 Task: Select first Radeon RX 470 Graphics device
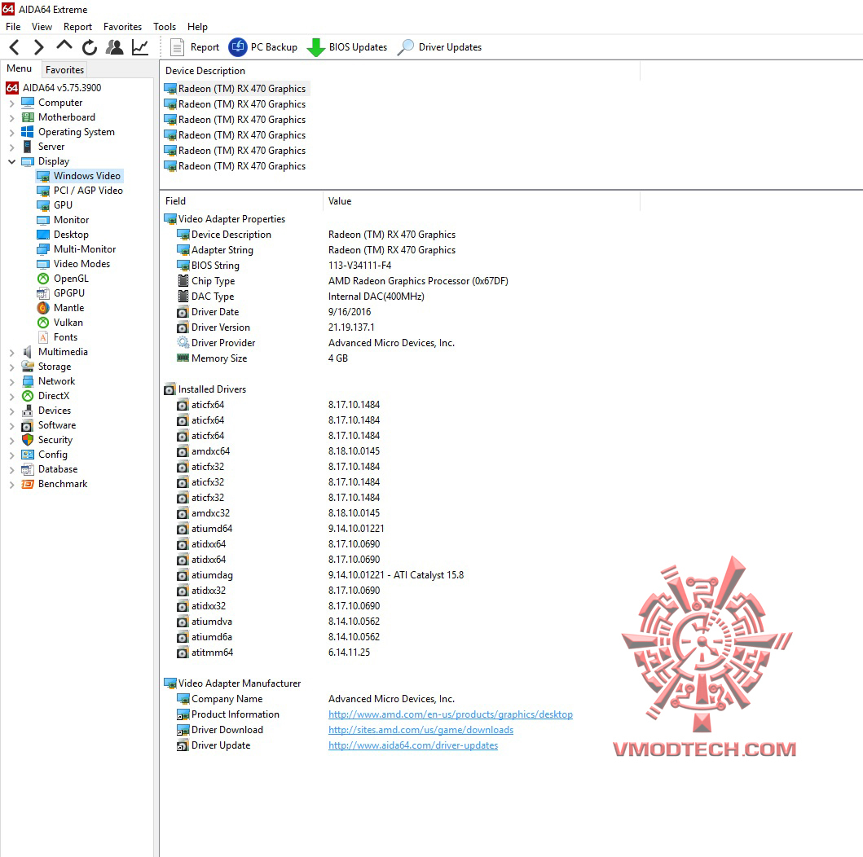pos(236,89)
